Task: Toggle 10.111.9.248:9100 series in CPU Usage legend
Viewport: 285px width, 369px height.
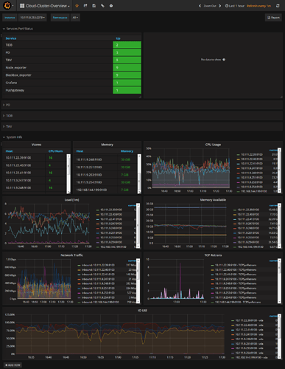Action: [252, 173]
